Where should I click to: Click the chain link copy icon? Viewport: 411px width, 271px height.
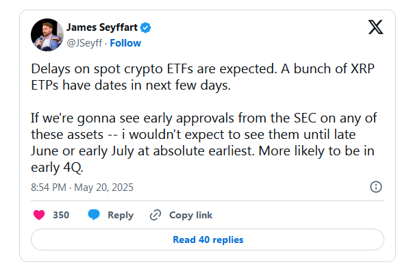(x=155, y=215)
